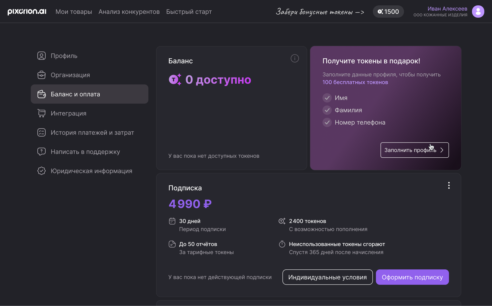Open История платежей via its list icon
492x306 pixels.
[x=42, y=132]
